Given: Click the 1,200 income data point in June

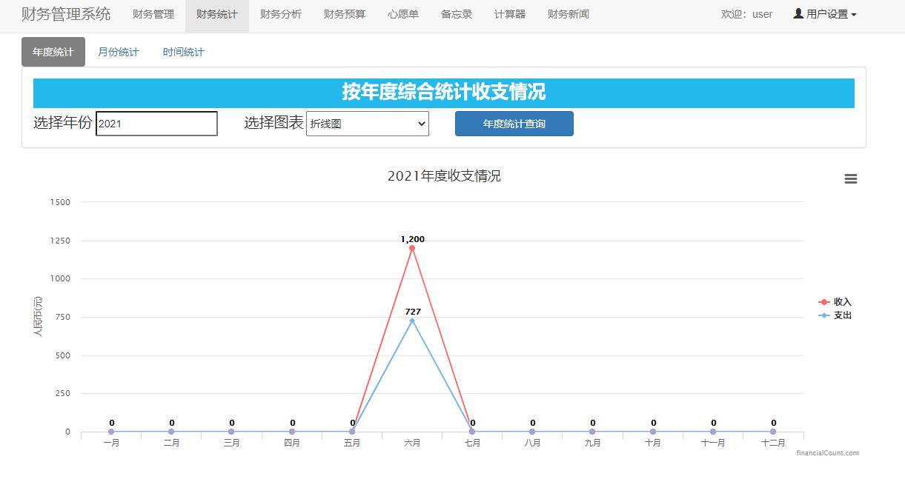Looking at the screenshot, I should [x=412, y=249].
